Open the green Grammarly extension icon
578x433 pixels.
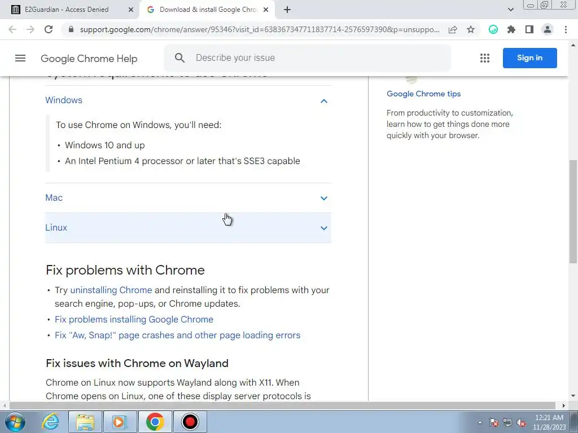point(493,29)
